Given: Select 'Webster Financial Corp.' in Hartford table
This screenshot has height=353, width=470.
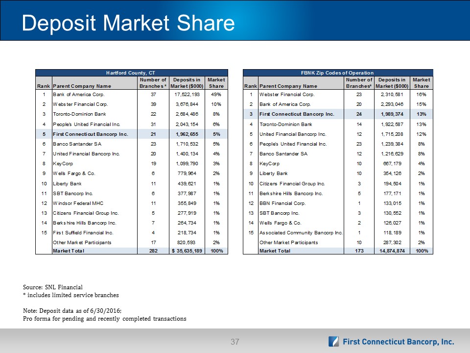Looking at the screenshot, I should (x=80, y=104).
